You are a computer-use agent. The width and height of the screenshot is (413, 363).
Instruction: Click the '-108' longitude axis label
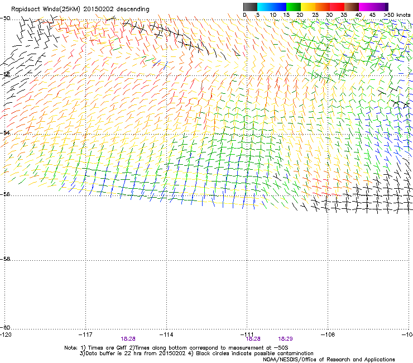click(328, 335)
